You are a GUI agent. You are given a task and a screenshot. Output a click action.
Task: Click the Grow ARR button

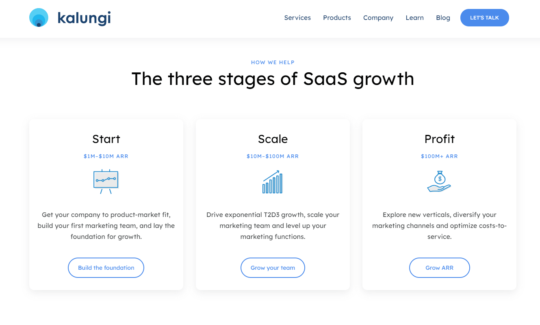(x=439, y=268)
